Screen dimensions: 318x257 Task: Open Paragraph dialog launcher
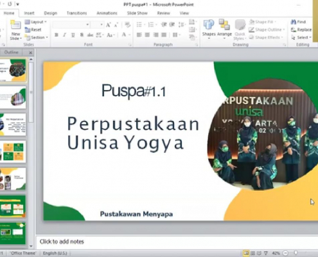[197, 45]
